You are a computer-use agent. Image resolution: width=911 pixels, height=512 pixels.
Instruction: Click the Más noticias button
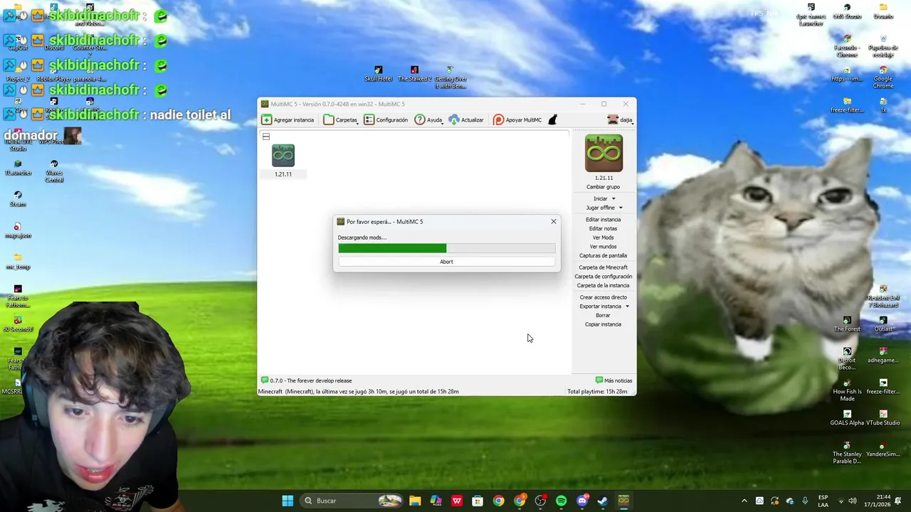(x=614, y=380)
